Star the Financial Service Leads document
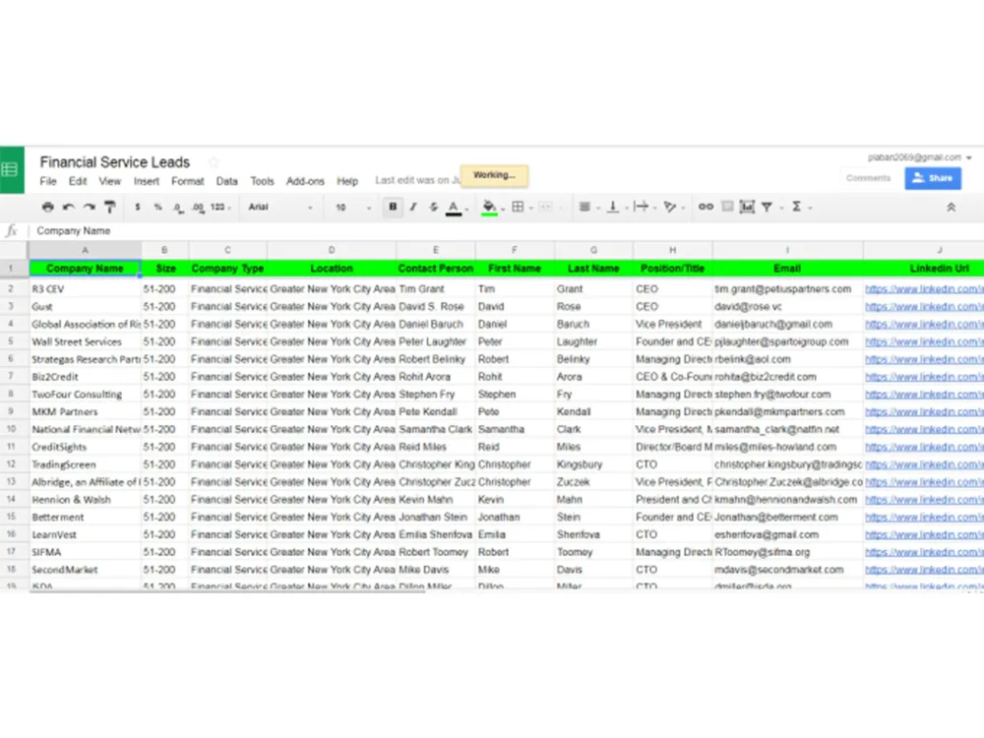 (214, 162)
